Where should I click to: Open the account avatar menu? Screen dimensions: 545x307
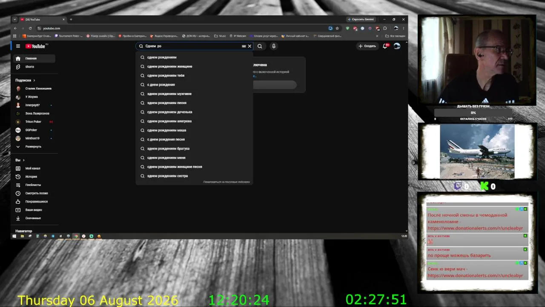[x=397, y=46]
